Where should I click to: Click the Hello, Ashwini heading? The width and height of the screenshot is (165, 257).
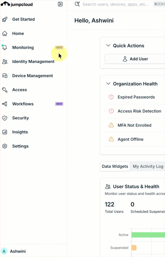[94, 21]
